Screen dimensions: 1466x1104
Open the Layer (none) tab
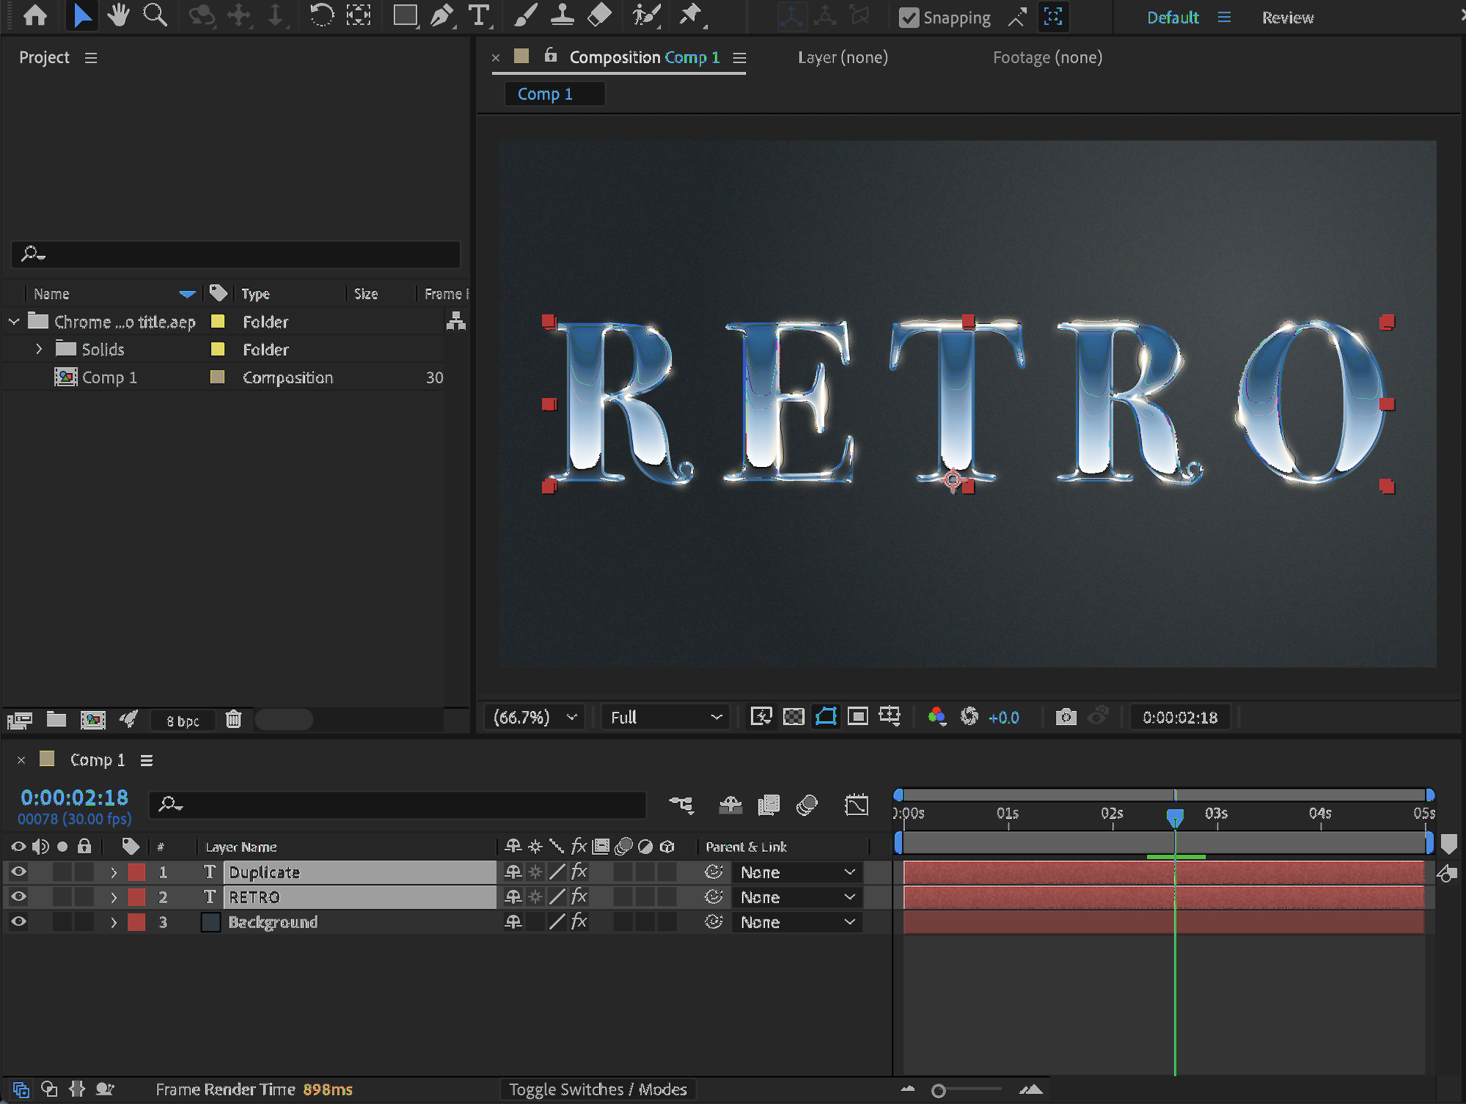[x=843, y=57]
